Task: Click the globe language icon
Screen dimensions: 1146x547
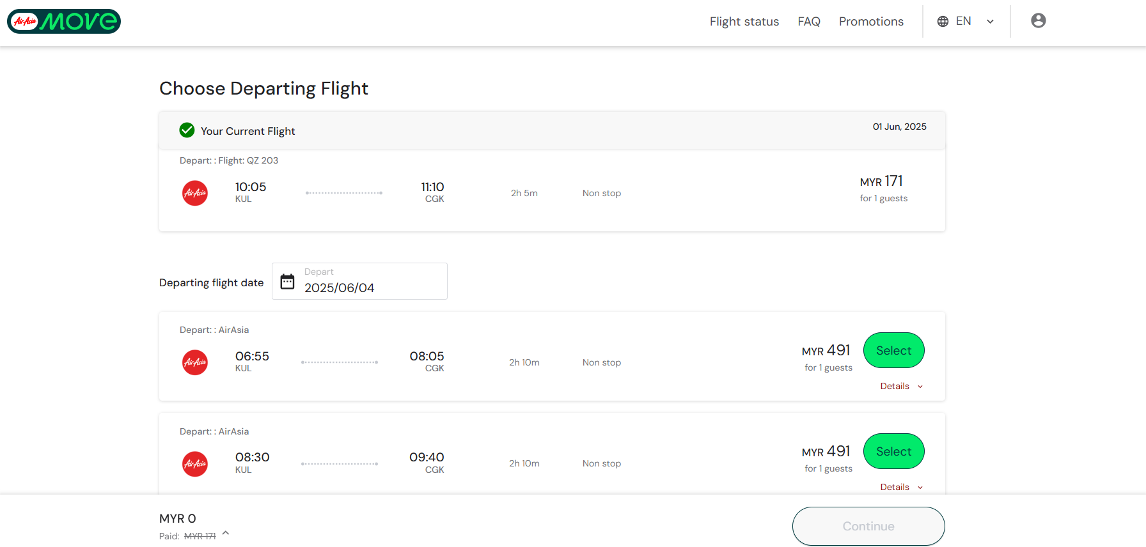Action: 943,21
